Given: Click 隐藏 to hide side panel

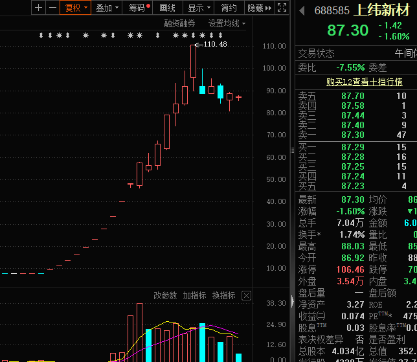Looking at the screenshot, I should 259,8.
